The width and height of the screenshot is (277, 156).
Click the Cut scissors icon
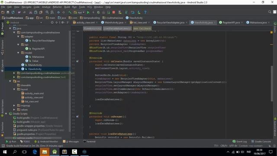tap(31, 12)
